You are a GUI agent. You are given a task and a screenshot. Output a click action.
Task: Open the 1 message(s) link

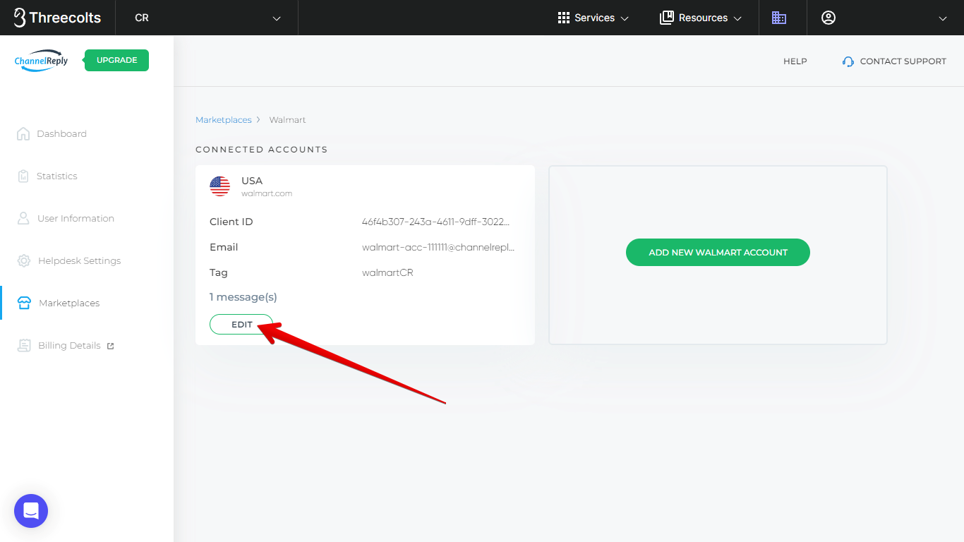tap(243, 297)
